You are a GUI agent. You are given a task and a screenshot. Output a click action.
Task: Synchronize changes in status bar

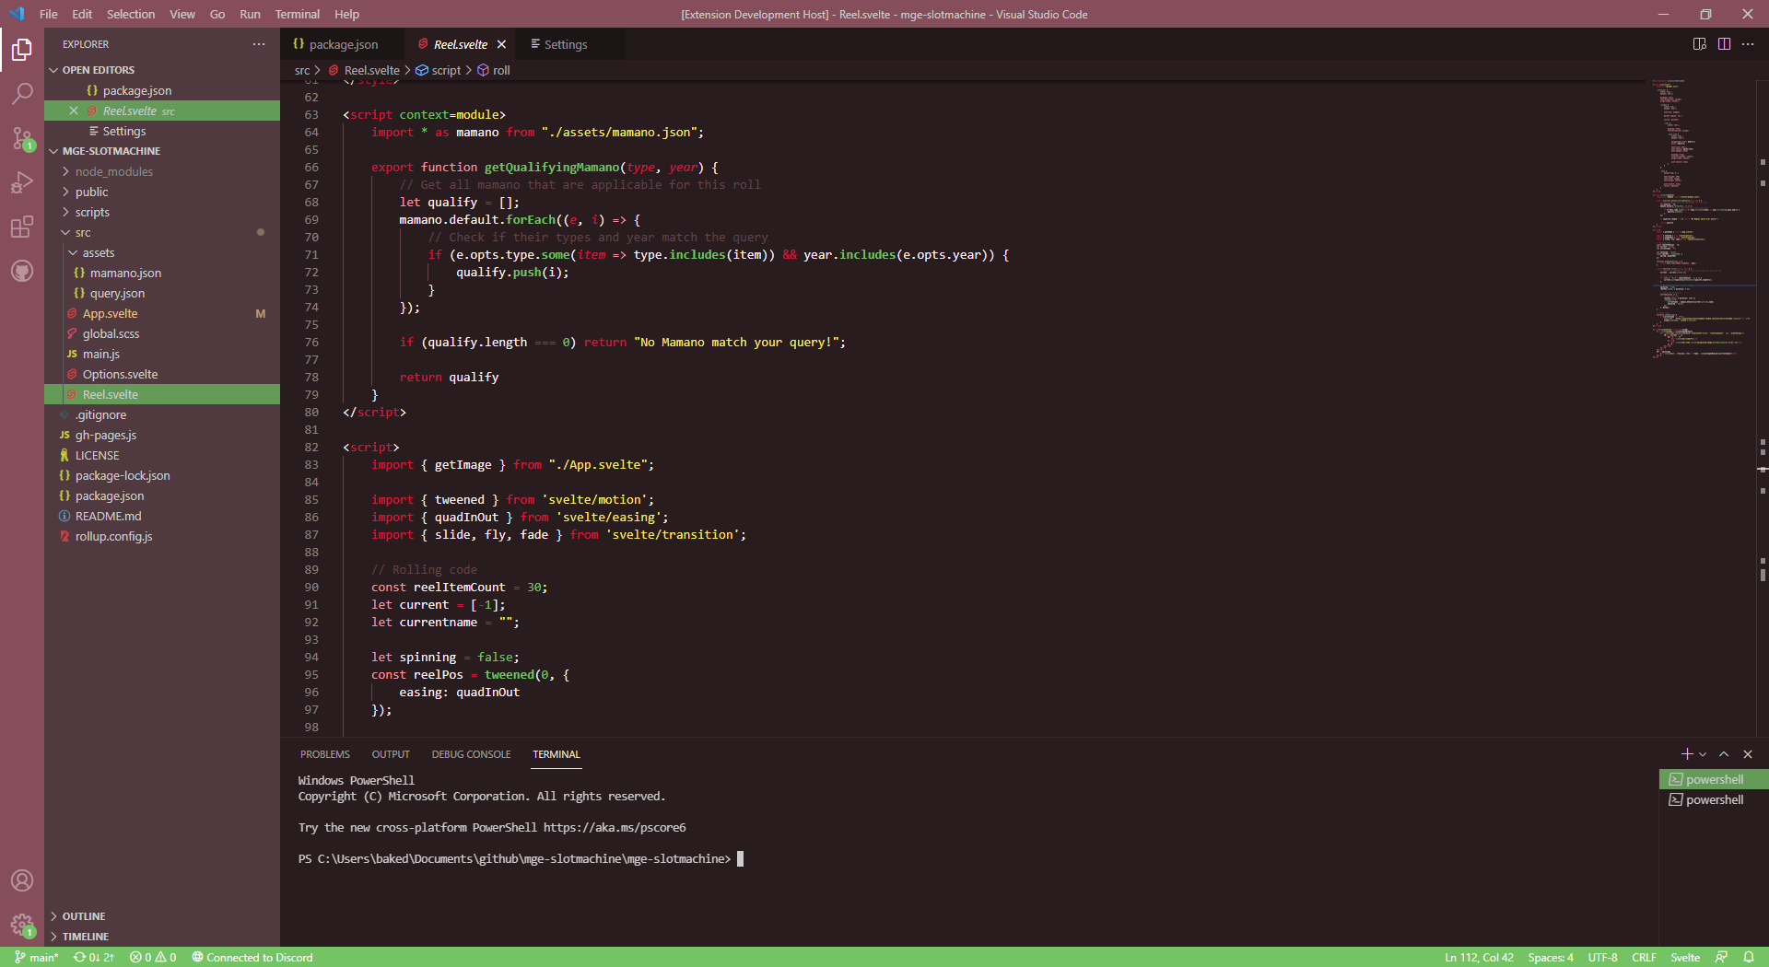(x=94, y=957)
